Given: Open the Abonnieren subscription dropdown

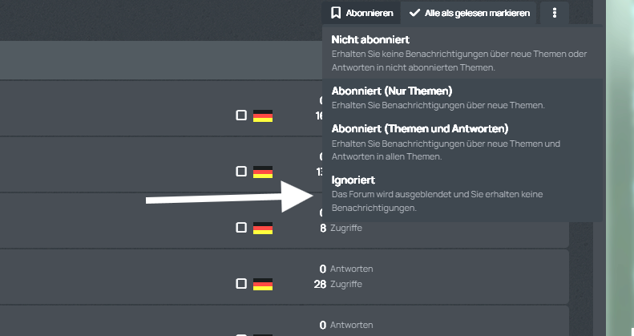Looking at the screenshot, I should click(361, 13).
